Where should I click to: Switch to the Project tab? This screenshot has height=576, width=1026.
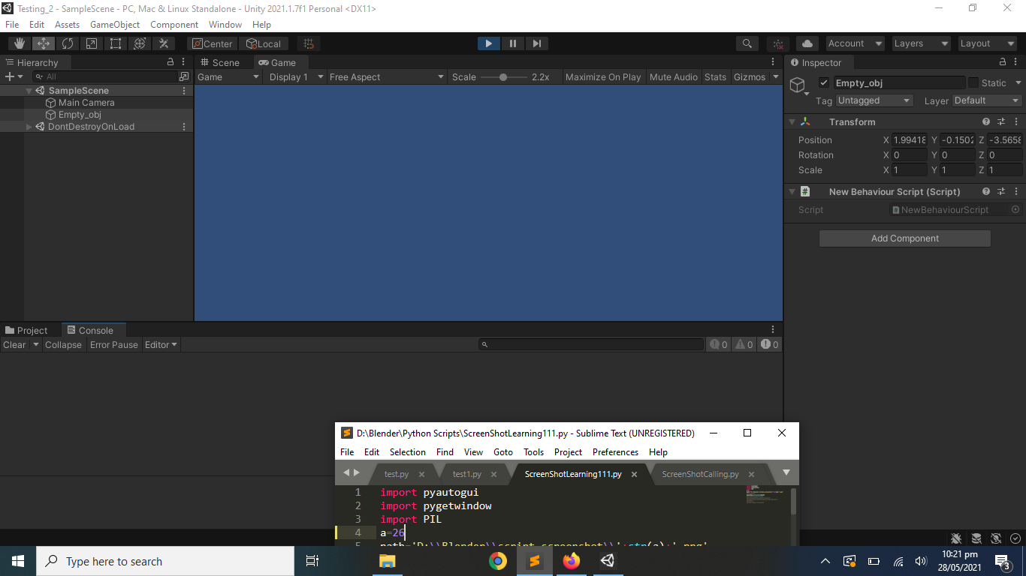click(26, 330)
